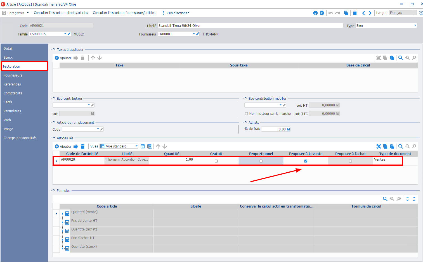Screen dimensions: 423x262
Task: Open the Vues dropdown showing Vue standard
Action: [x=137, y=146]
